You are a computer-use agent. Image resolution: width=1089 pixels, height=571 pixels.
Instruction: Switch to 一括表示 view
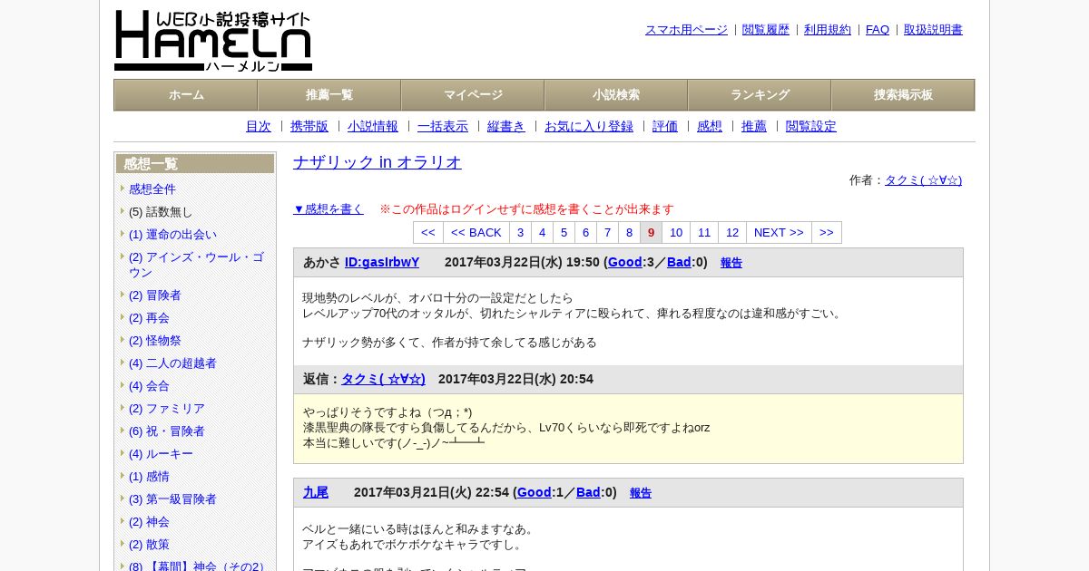443,127
